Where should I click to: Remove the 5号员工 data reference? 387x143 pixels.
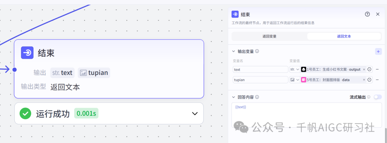point(364,80)
